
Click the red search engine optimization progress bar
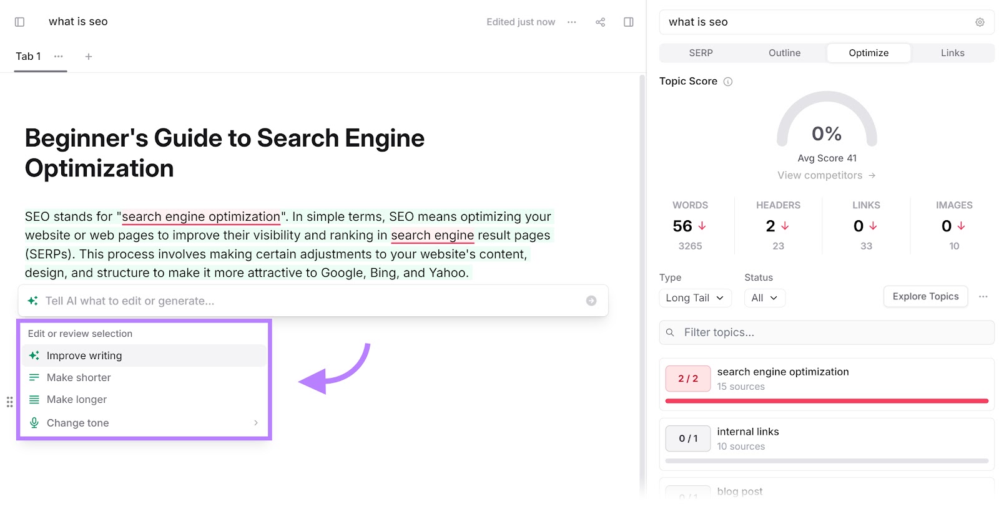pyautogui.click(x=827, y=401)
